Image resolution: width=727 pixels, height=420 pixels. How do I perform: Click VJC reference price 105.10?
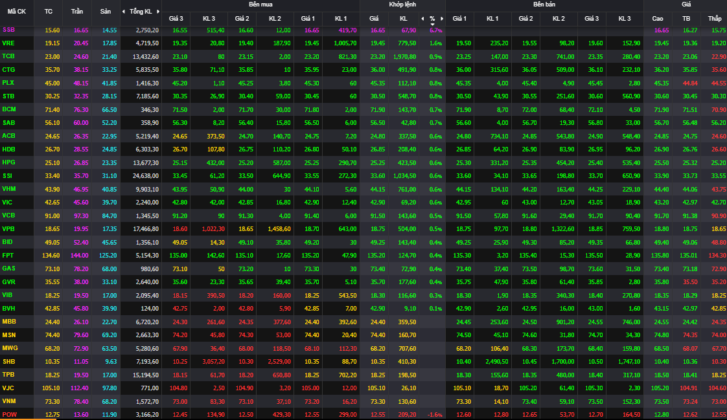pyautogui.click(x=51, y=388)
